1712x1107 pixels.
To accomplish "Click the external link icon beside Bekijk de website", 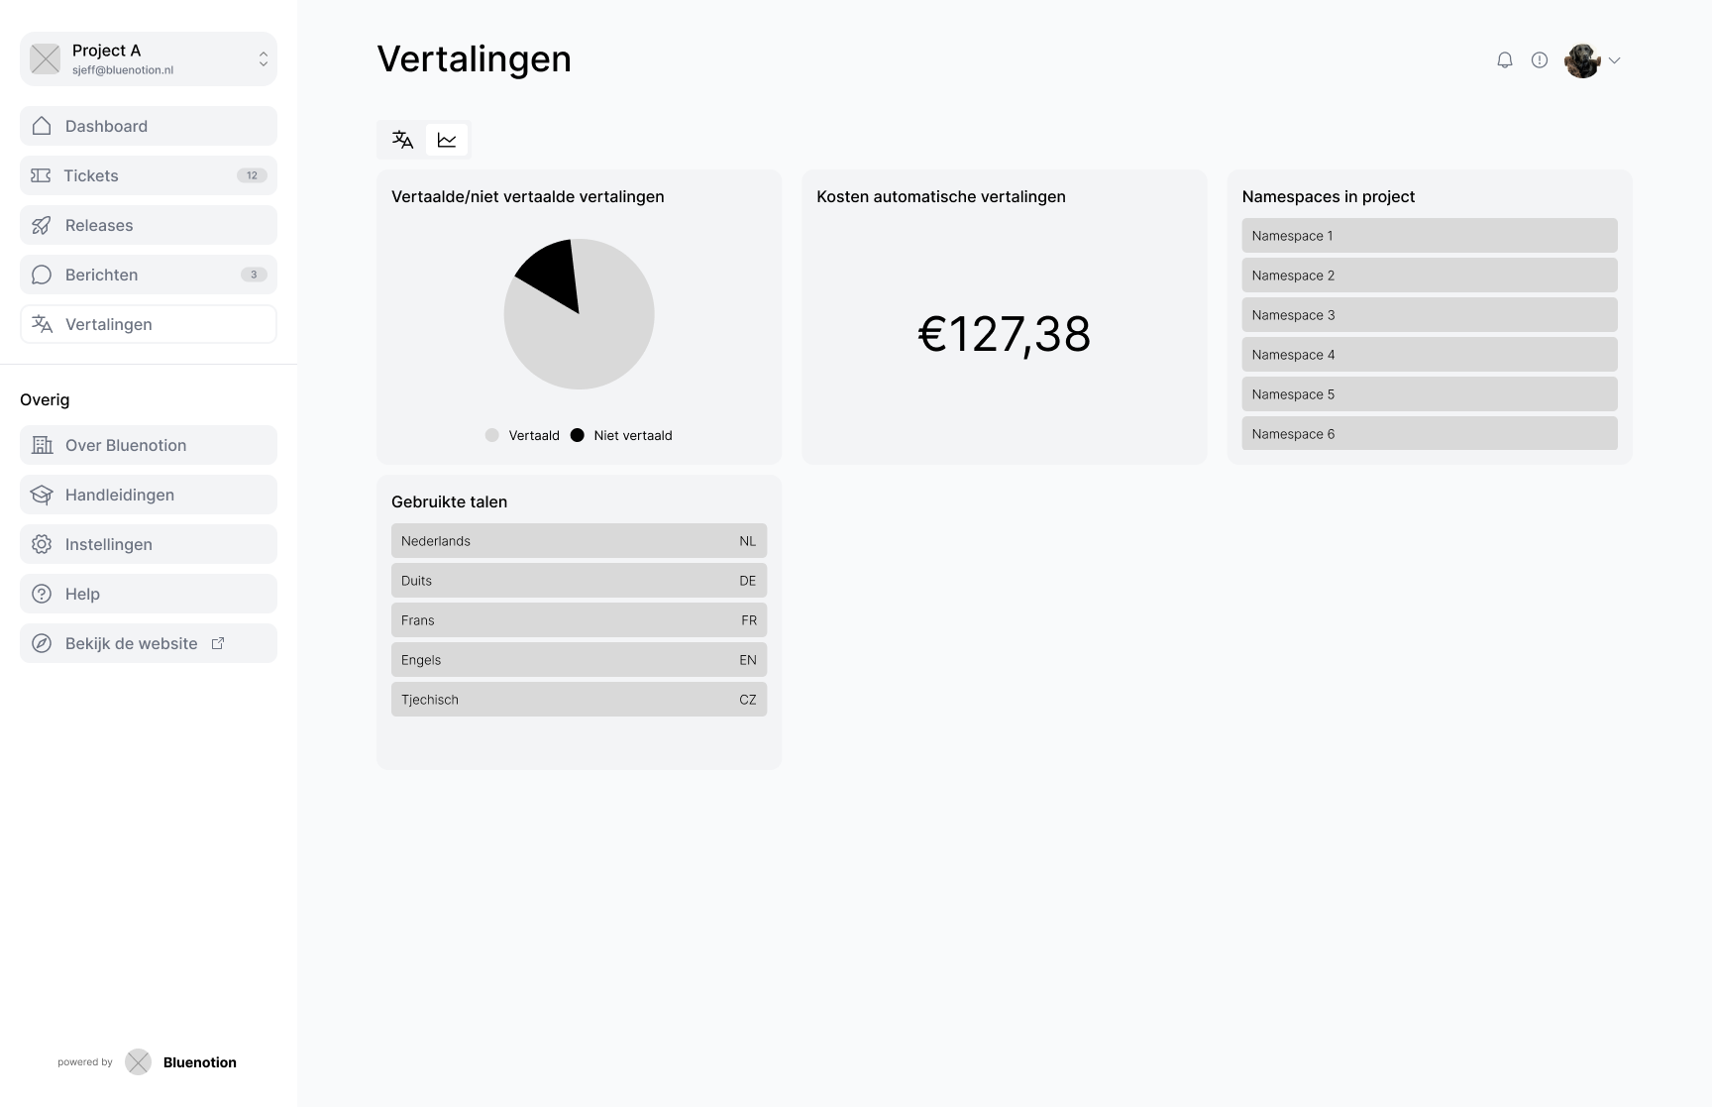I will pos(218,643).
